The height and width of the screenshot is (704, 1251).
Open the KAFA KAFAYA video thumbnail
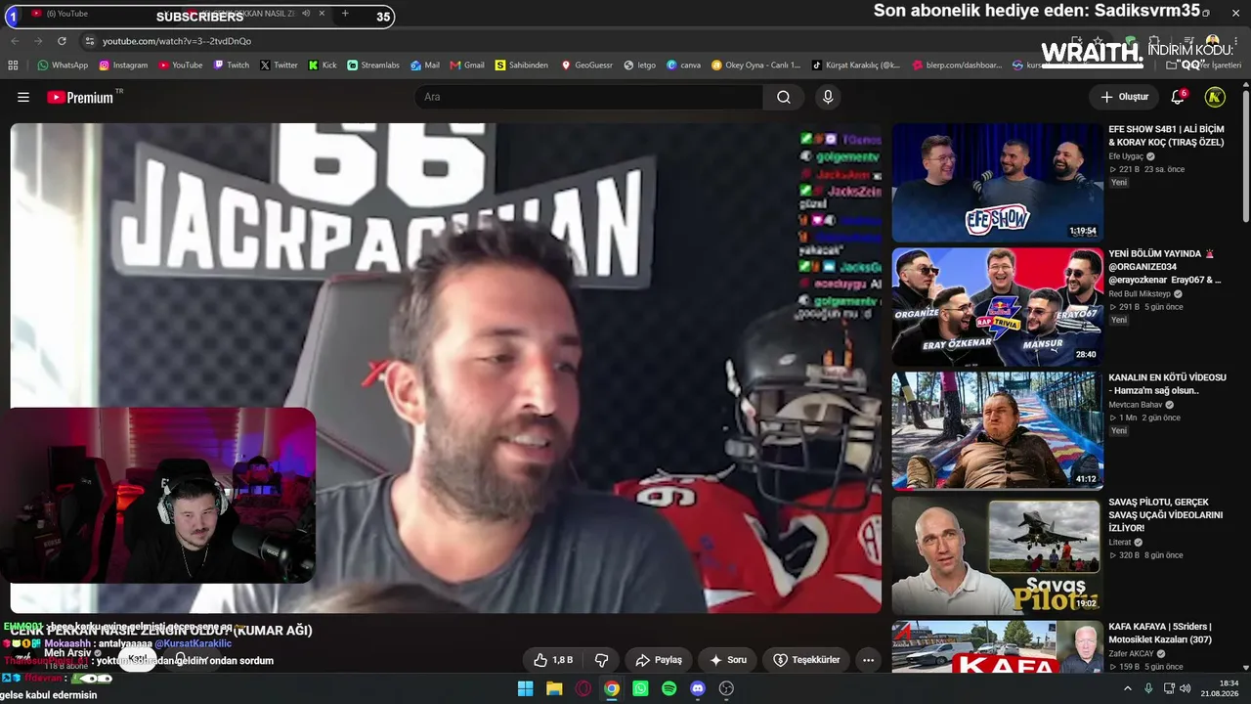(997, 647)
